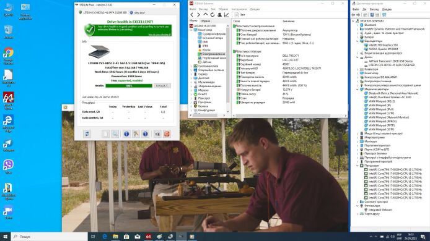Collapse the Мережеві адаптери node in Device Manager
The image size is (430, 241).
click(358, 89)
